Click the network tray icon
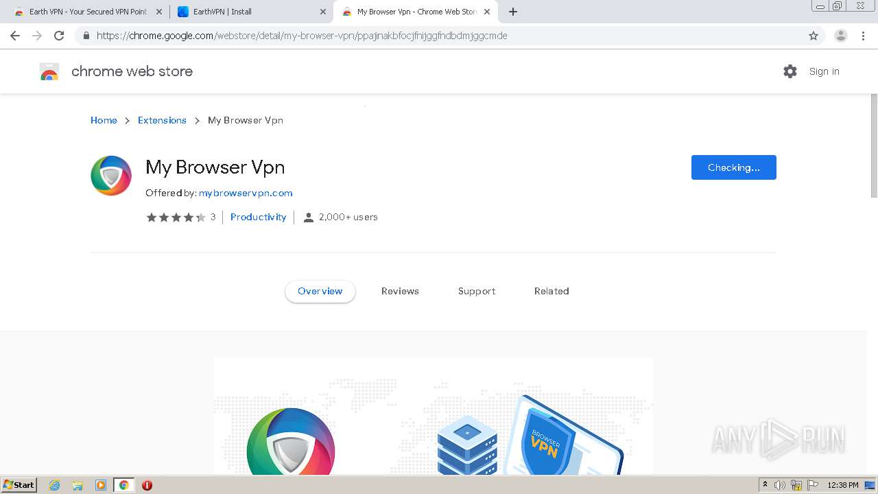The height and width of the screenshot is (494, 878). (x=796, y=485)
